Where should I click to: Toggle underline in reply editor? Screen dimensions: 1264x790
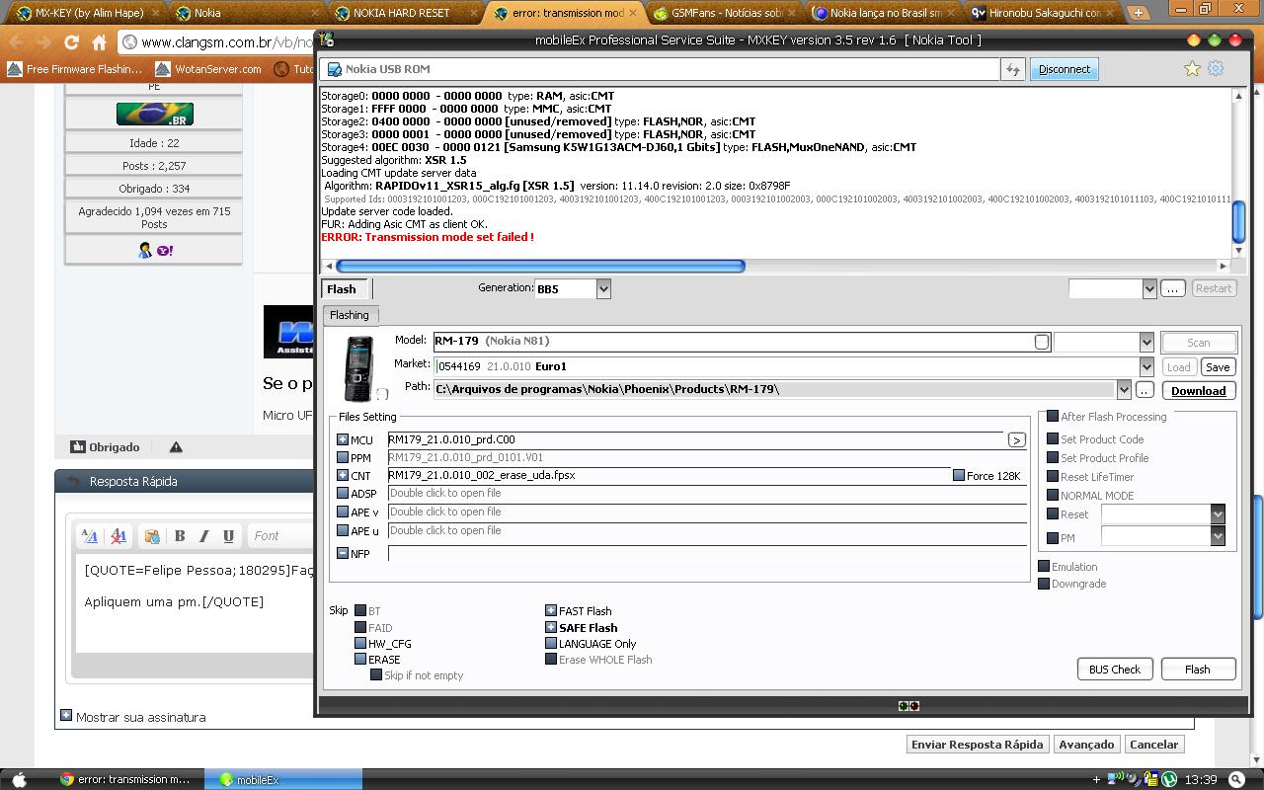tap(228, 536)
